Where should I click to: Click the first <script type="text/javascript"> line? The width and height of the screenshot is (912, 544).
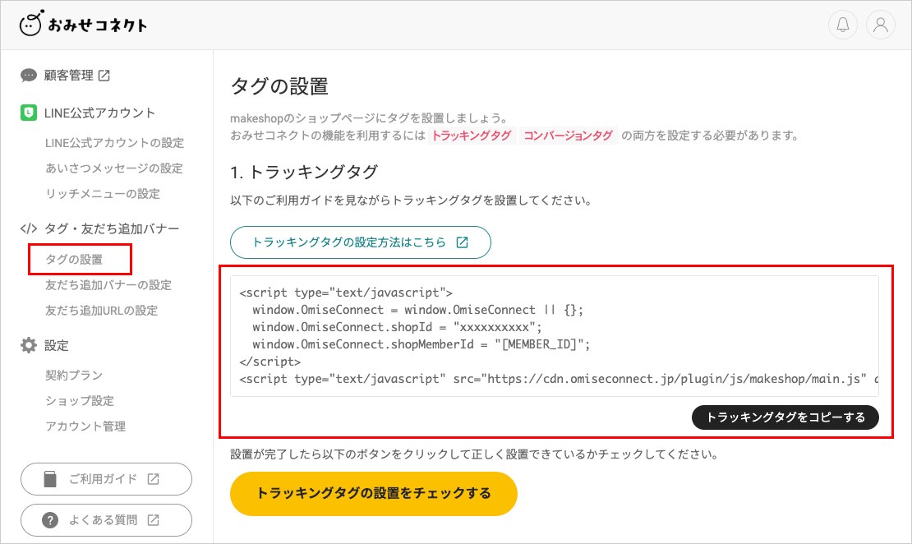point(345,292)
